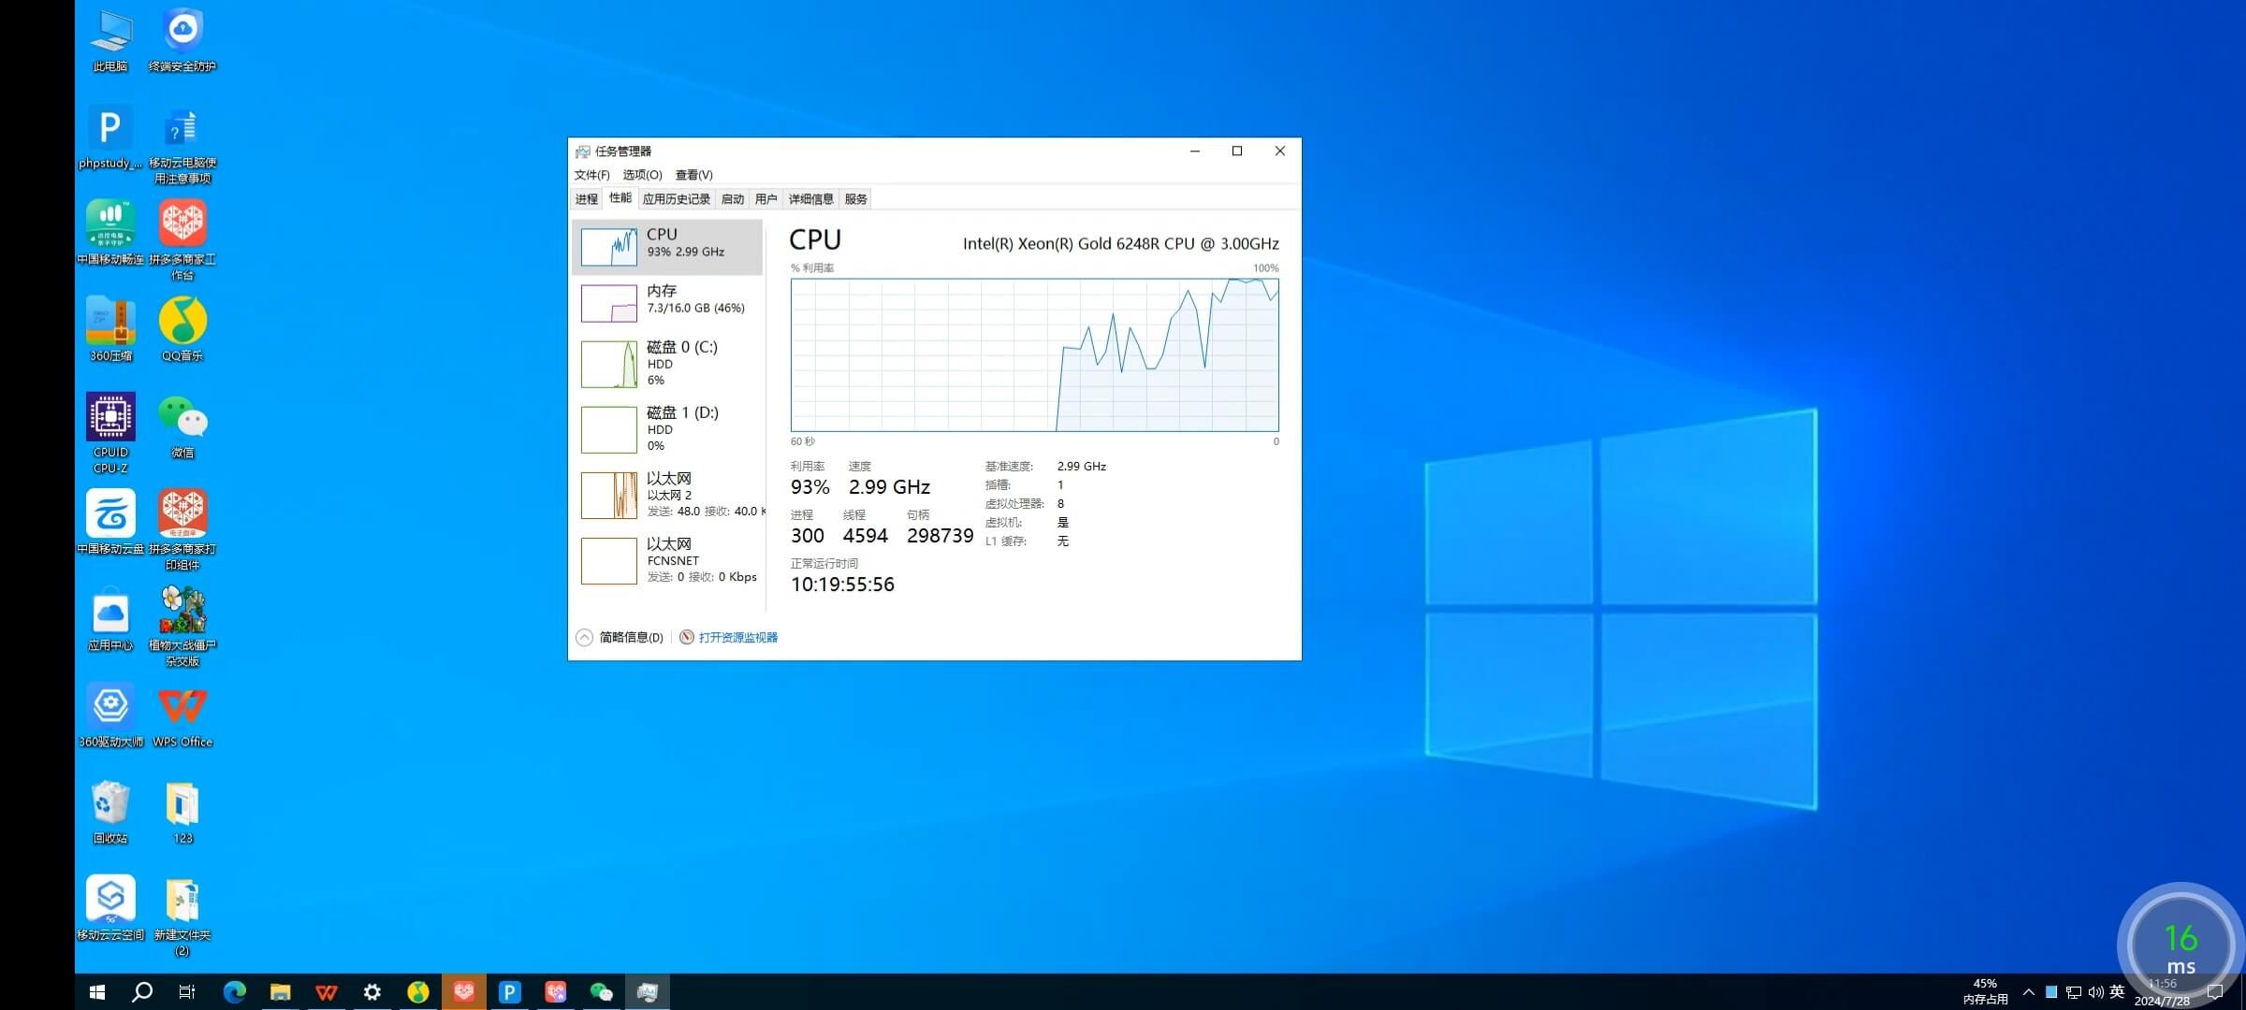This screenshot has width=2246, height=1010.
Task: Click the 45% 内存占用 tray indicator
Action: click(x=1985, y=992)
